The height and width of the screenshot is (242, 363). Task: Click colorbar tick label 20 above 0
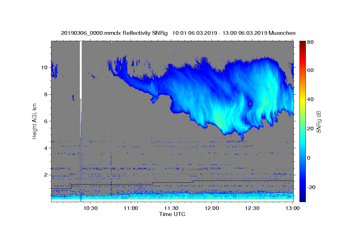coord(310,129)
